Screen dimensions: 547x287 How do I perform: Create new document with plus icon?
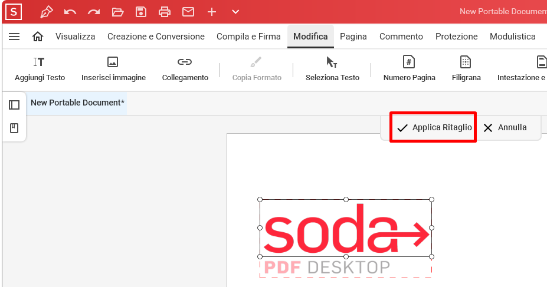[x=212, y=12]
